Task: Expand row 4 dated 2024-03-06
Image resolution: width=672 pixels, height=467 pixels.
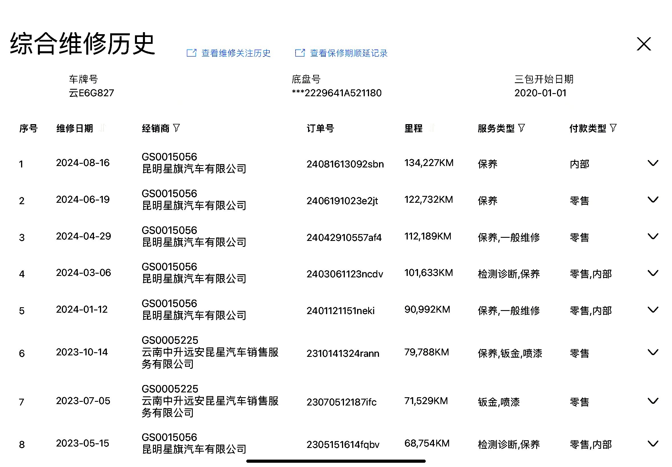Action: (653, 273)
